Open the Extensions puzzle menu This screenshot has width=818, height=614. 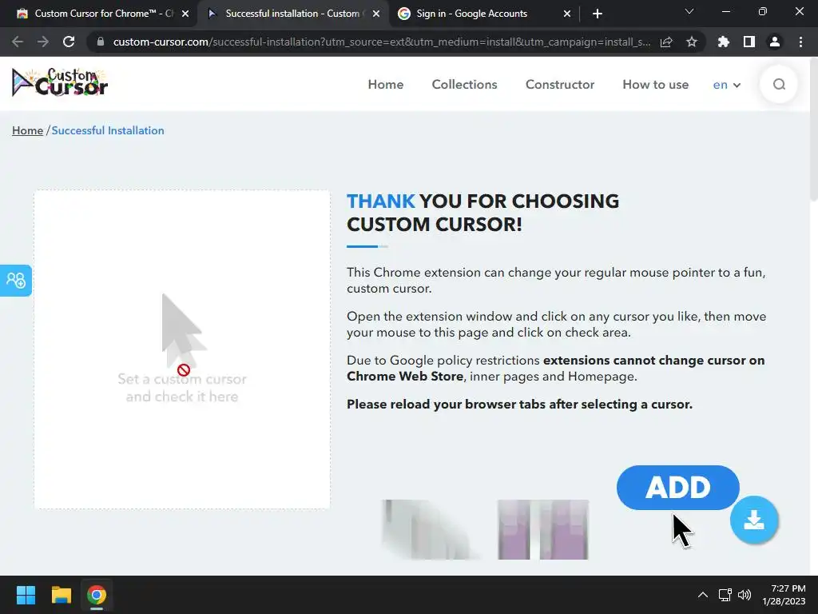pyautogui.click(x=723, y=42)
